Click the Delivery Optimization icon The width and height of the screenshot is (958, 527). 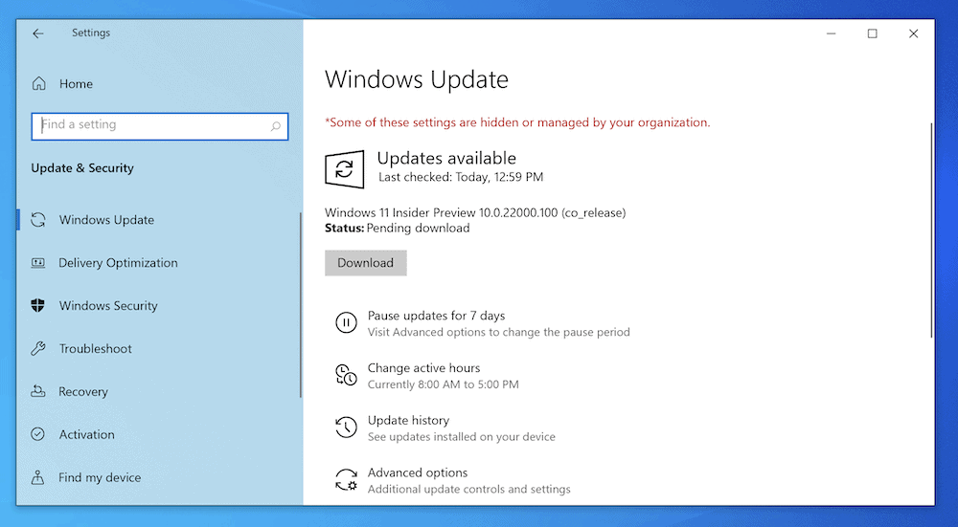click(38, 263)
